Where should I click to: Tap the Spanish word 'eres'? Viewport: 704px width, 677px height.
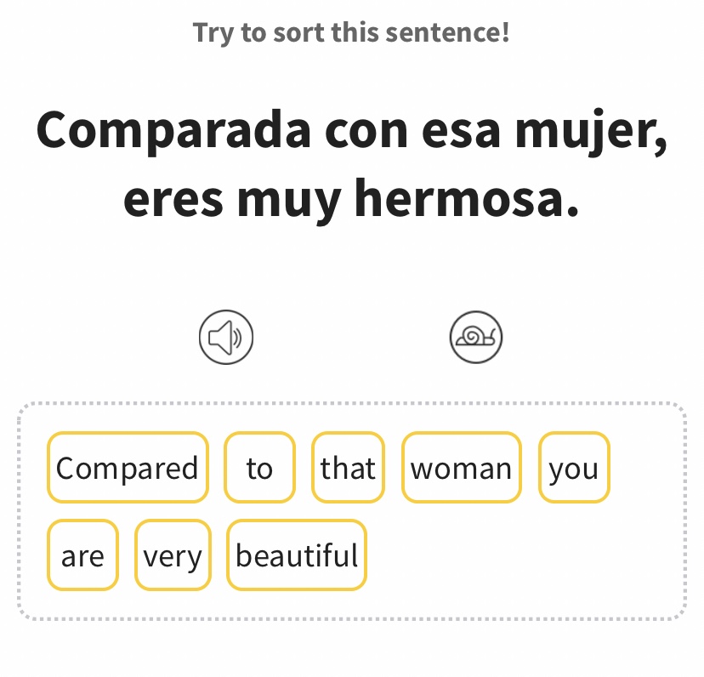coord(173,198)
